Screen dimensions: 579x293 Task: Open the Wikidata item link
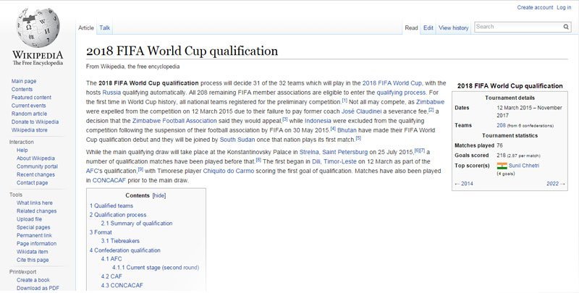point(32,252)
